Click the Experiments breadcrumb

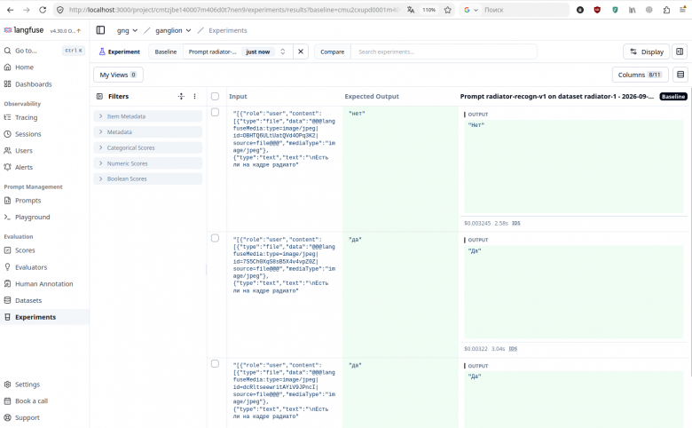(x=228, y=30)
